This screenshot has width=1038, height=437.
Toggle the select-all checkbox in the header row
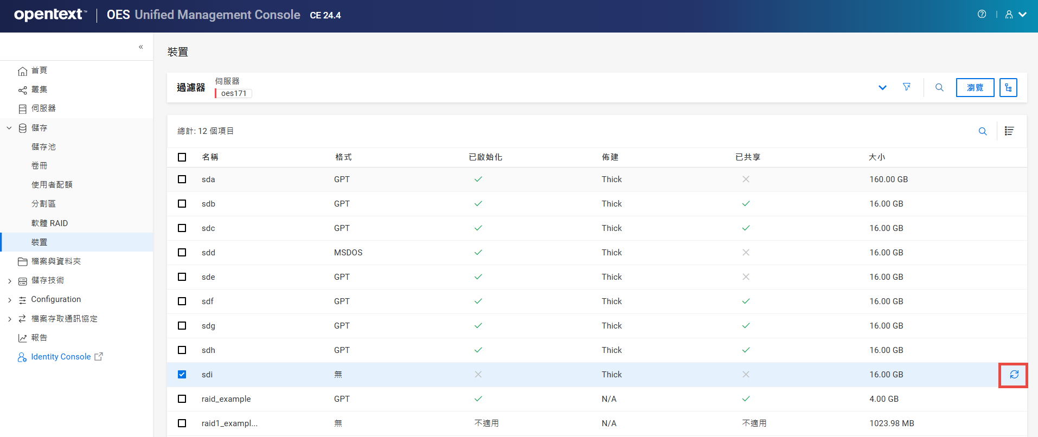tap(182, 157)
